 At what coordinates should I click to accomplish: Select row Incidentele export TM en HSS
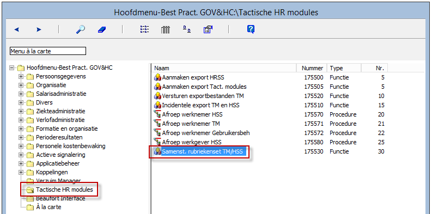(x=200, y=105)
